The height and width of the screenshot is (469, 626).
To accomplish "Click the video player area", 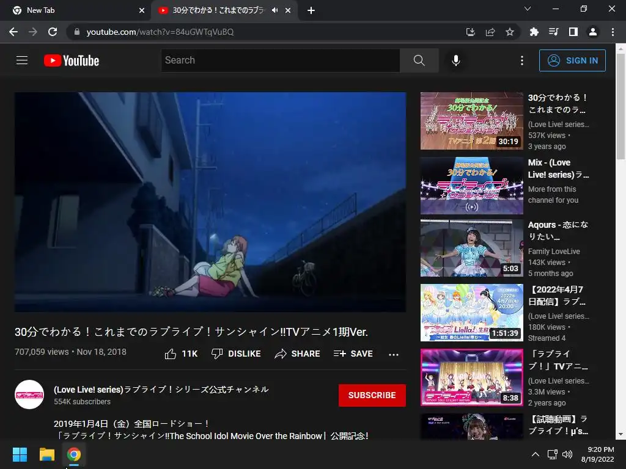I will point(210,202).
